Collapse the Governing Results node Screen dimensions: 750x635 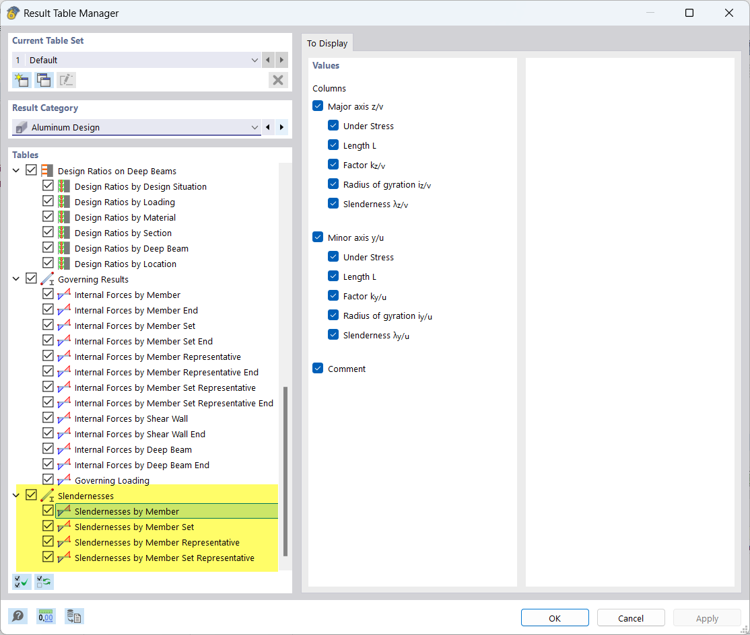(x=16, y=278)
